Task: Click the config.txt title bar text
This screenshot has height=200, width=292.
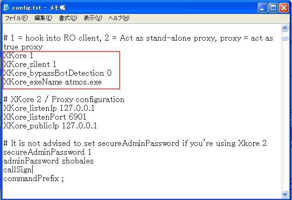Action: (x=39, y=8)
